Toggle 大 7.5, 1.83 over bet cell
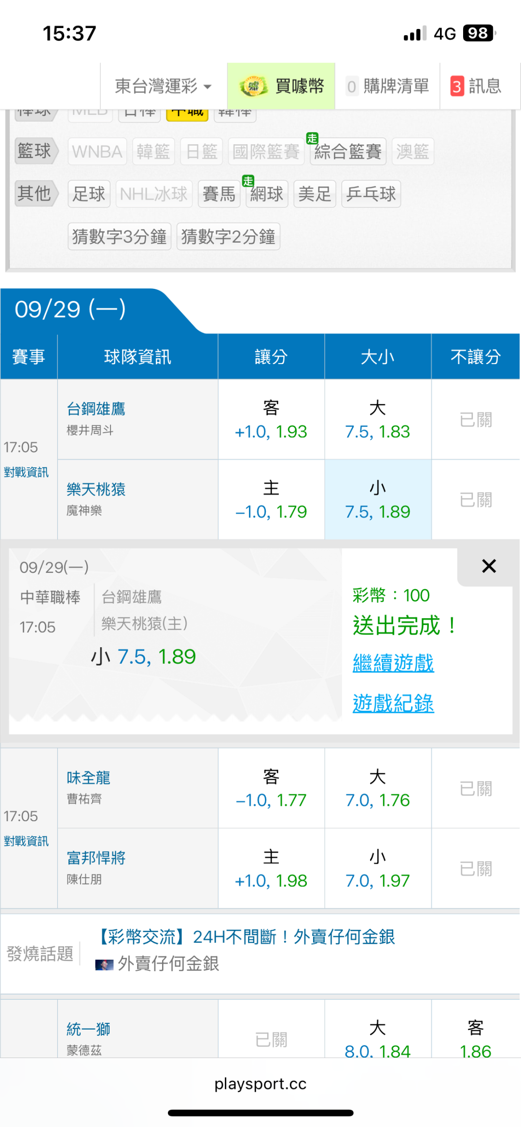Image resolution: width=521 pixels, height=1127 pixels. [x=378, y=420]
